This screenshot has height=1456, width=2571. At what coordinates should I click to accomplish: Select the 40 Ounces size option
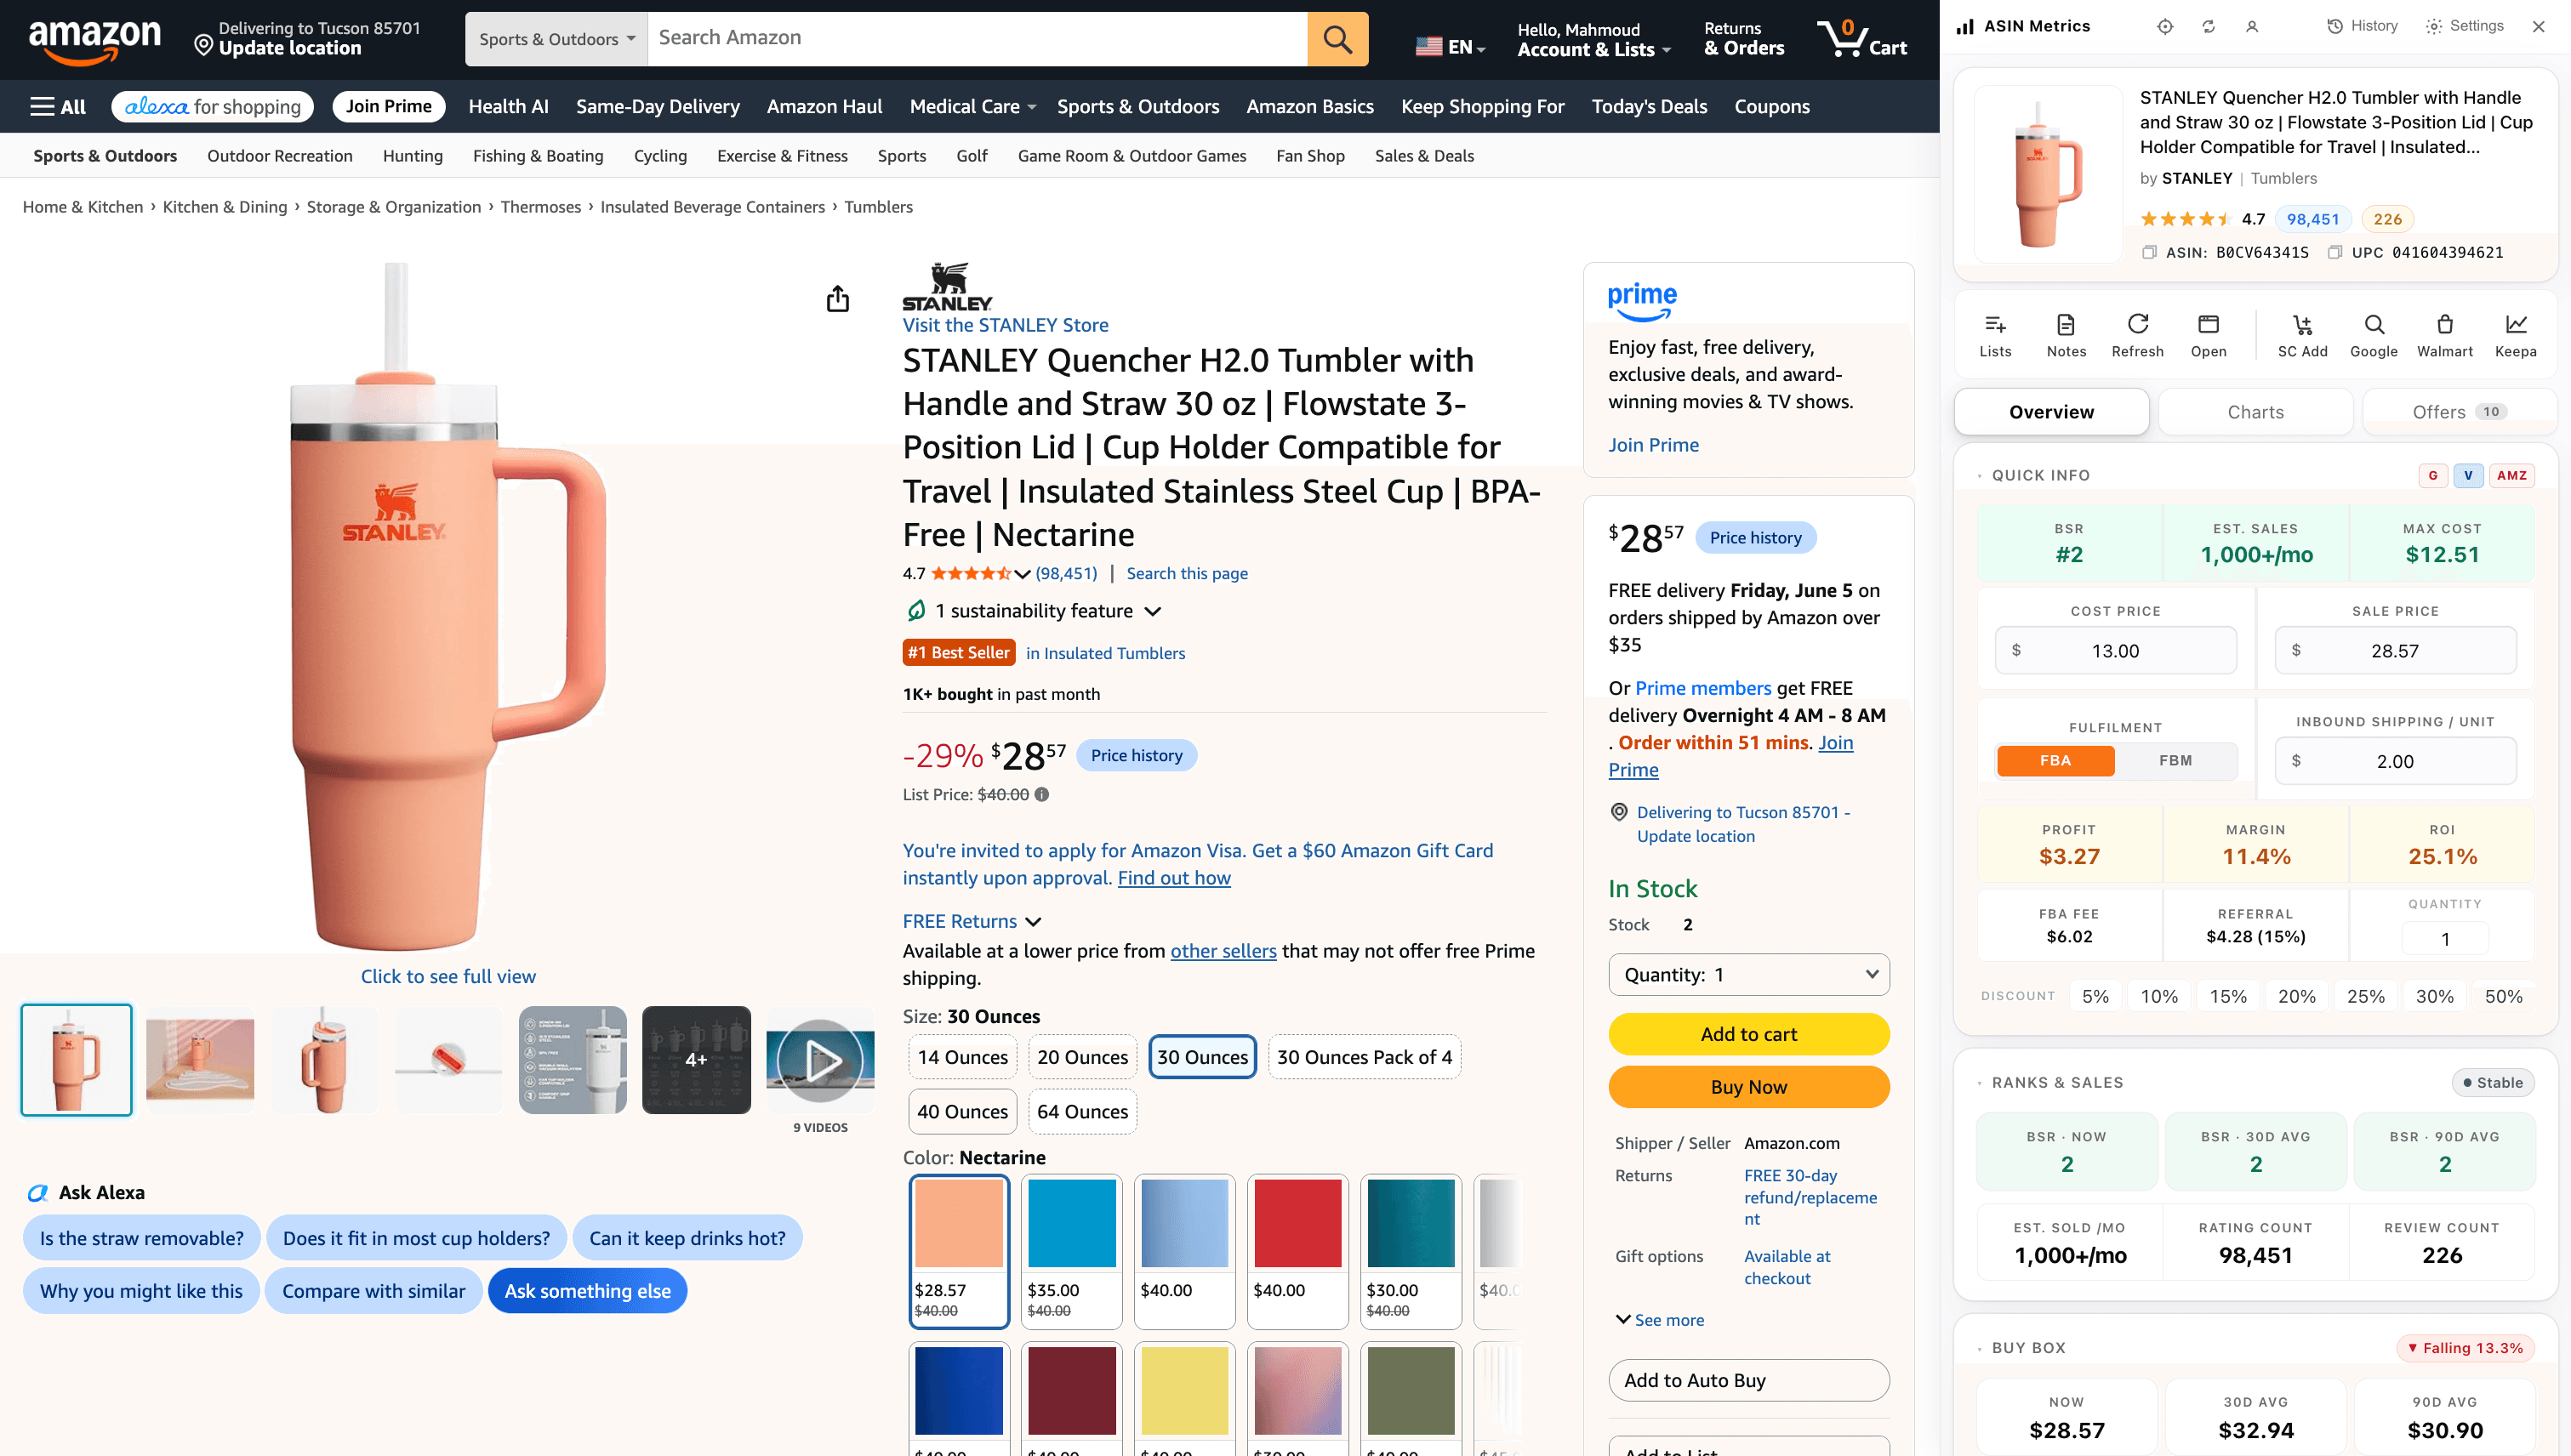pyautogui.click(x=962, y=1111)
